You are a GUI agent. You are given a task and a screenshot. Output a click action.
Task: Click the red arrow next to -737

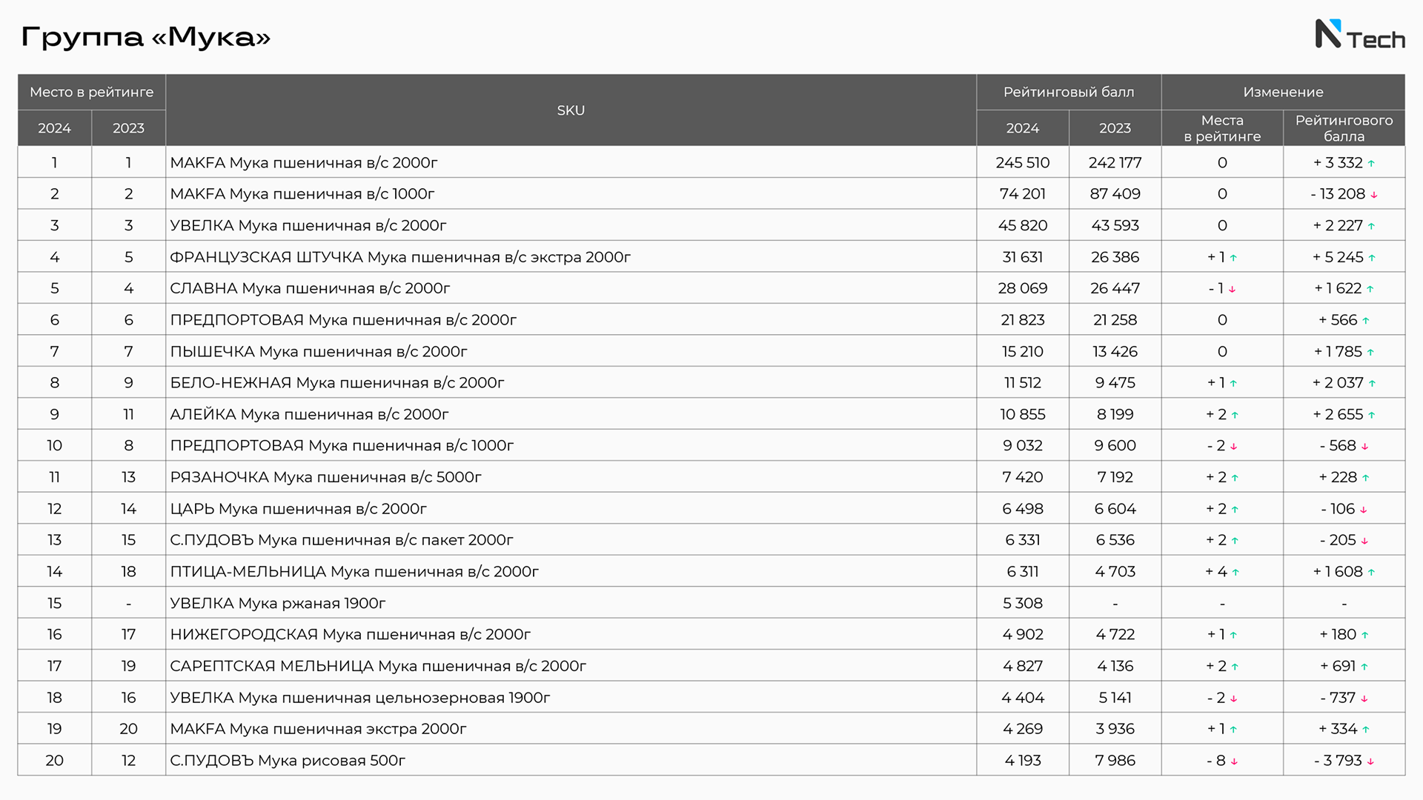pos(1364,699)
